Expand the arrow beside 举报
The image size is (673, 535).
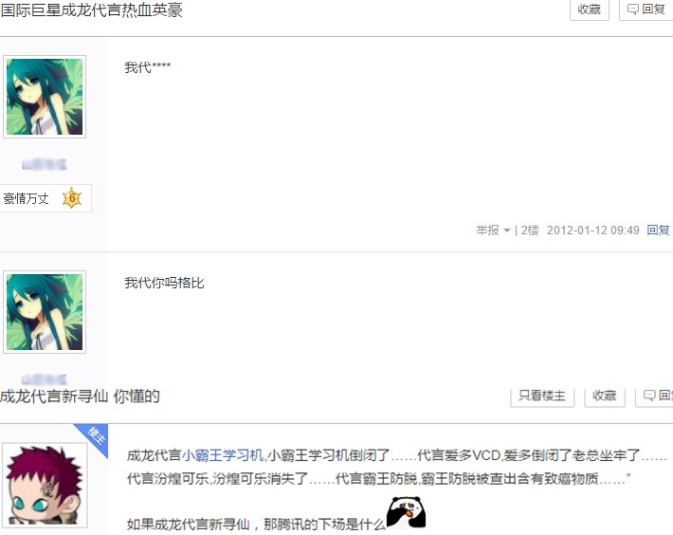tap(507, 231)
